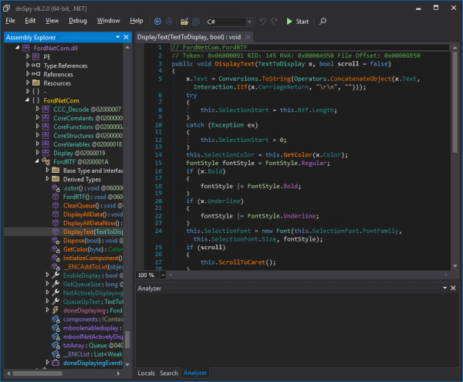The width and height of the screenshot is (463, 382).
Task: Select the GetColor(byte) method
Action: [93, 249]
